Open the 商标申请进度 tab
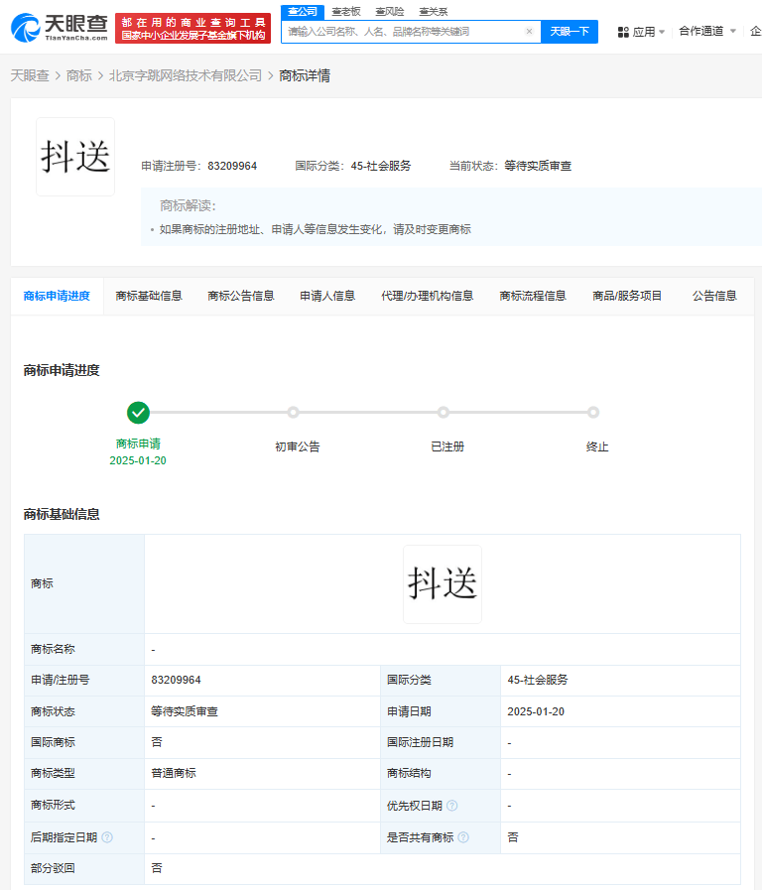762x890 pixels. 57,296
